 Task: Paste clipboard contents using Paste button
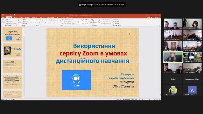[x=3, y=21]
